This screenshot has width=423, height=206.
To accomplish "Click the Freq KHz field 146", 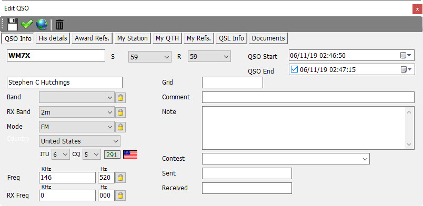I will point(67,178).
